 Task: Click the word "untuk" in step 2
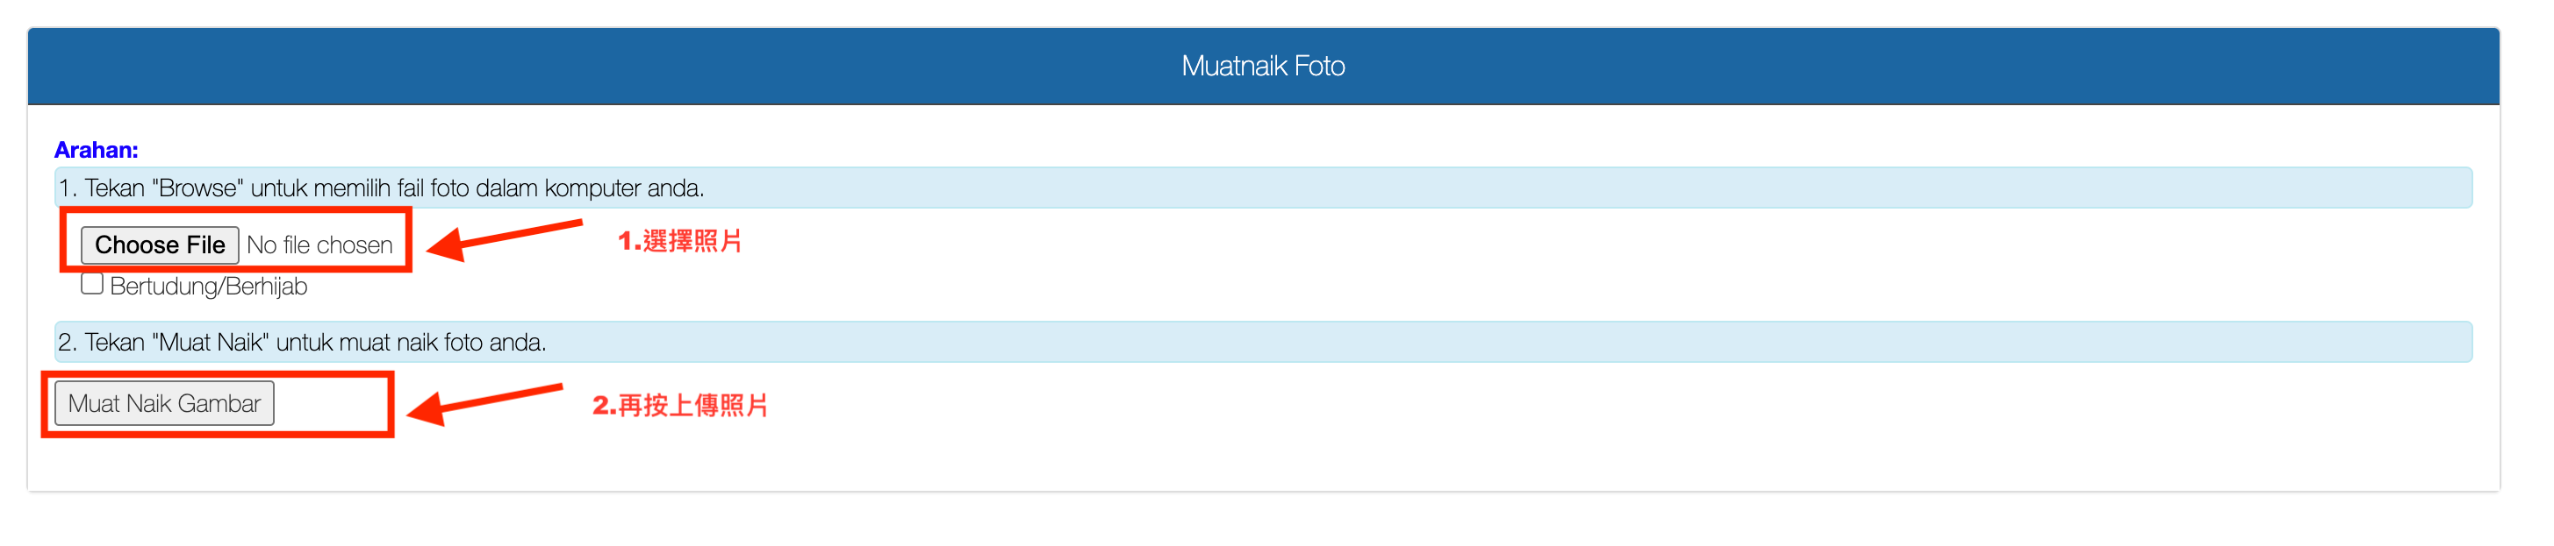(x=305, y=343)
